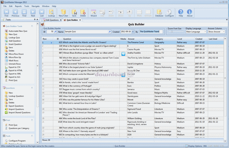Jump to Last record toolbar icon
Image resolution: width=229 pixels, height=148 pixels.
[42, 13]
